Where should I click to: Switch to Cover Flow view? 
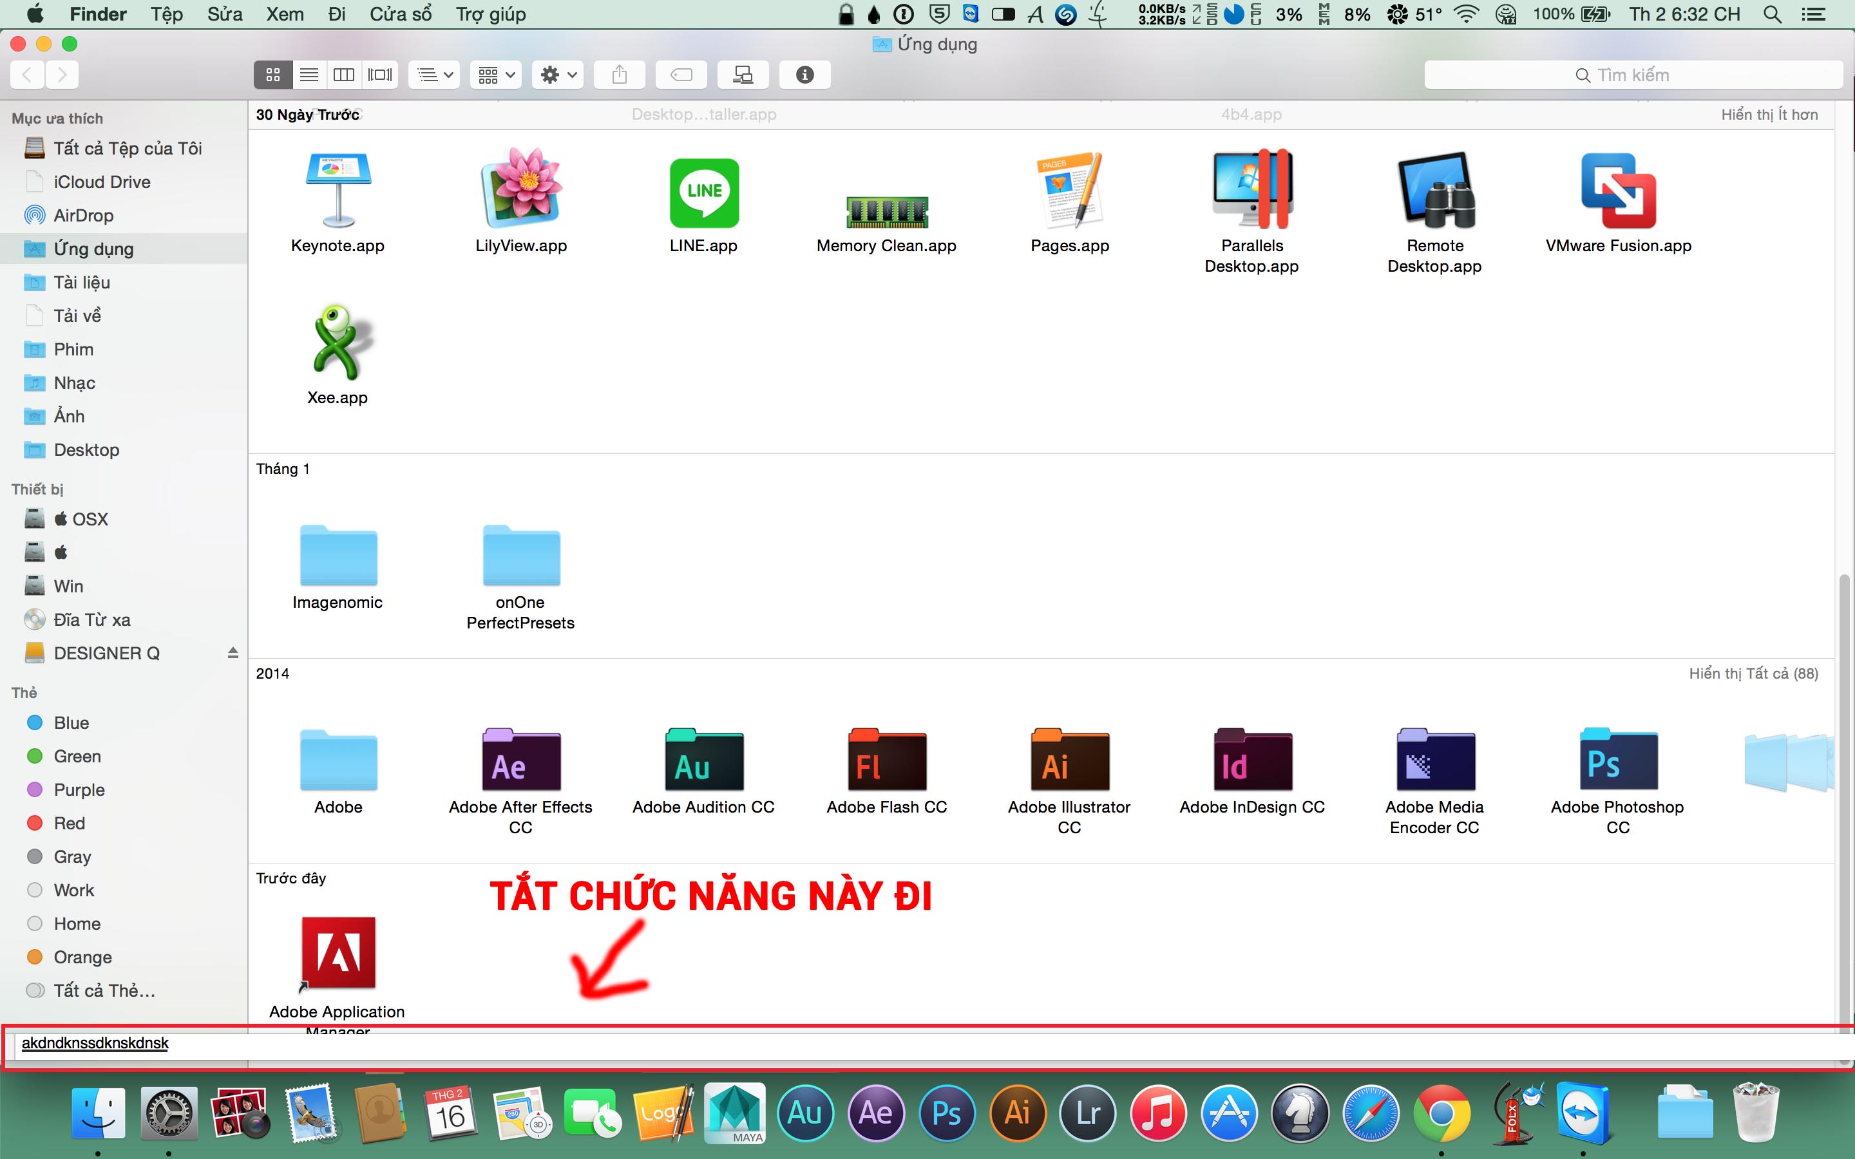click(379, 74)
